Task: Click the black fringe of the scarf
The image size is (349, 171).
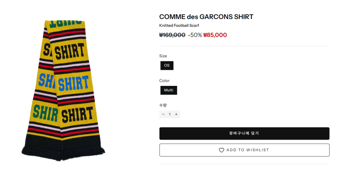Action: point(62,155)
